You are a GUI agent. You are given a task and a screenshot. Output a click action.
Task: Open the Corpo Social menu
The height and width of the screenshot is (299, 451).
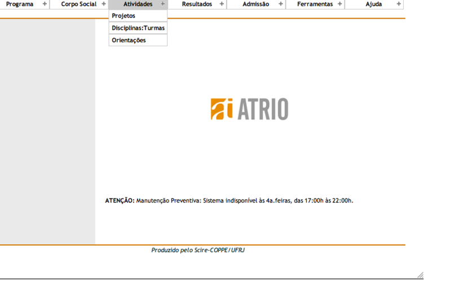(x=78, y=4)
